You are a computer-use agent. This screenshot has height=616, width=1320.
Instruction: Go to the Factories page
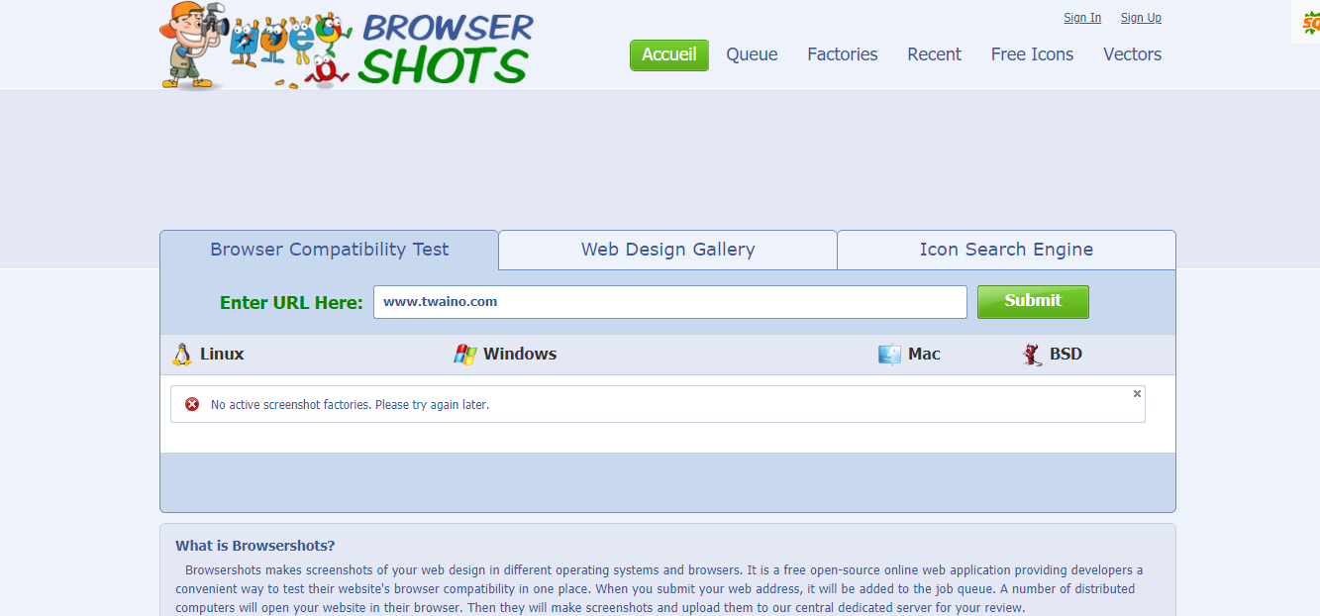(x=843, y=55)
